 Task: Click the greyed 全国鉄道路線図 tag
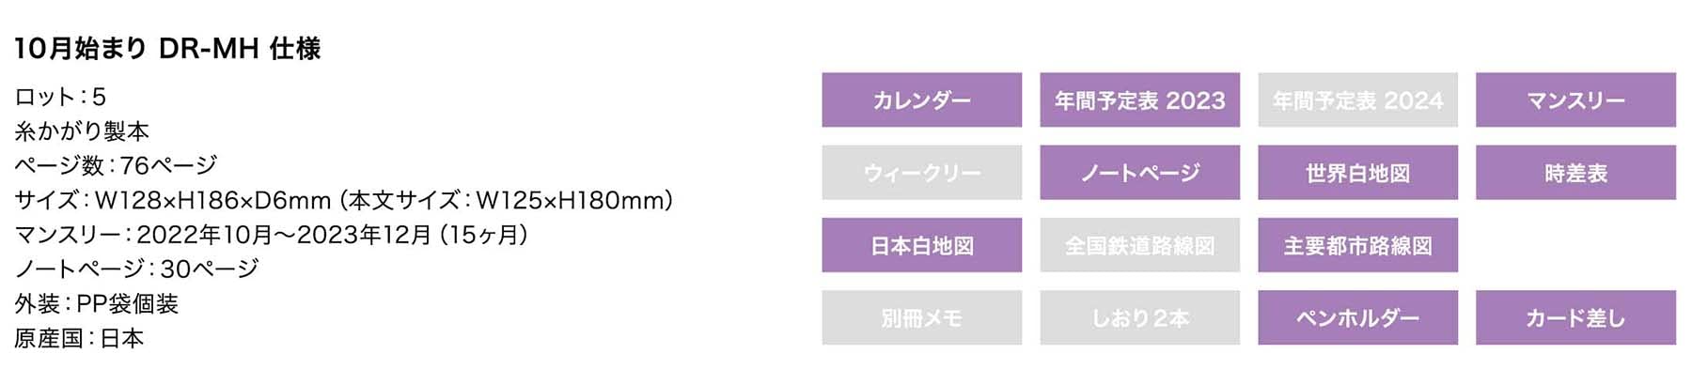[x=1139, y=245]
